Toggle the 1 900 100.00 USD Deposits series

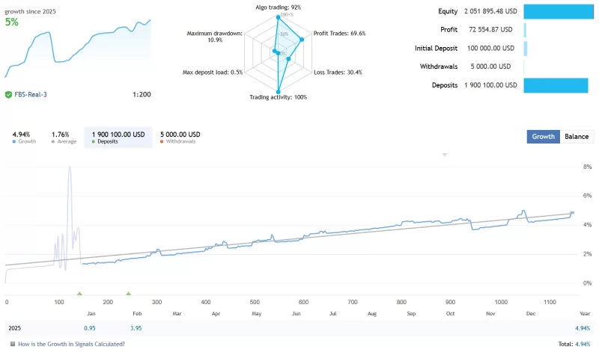click(x=118, y=138)
